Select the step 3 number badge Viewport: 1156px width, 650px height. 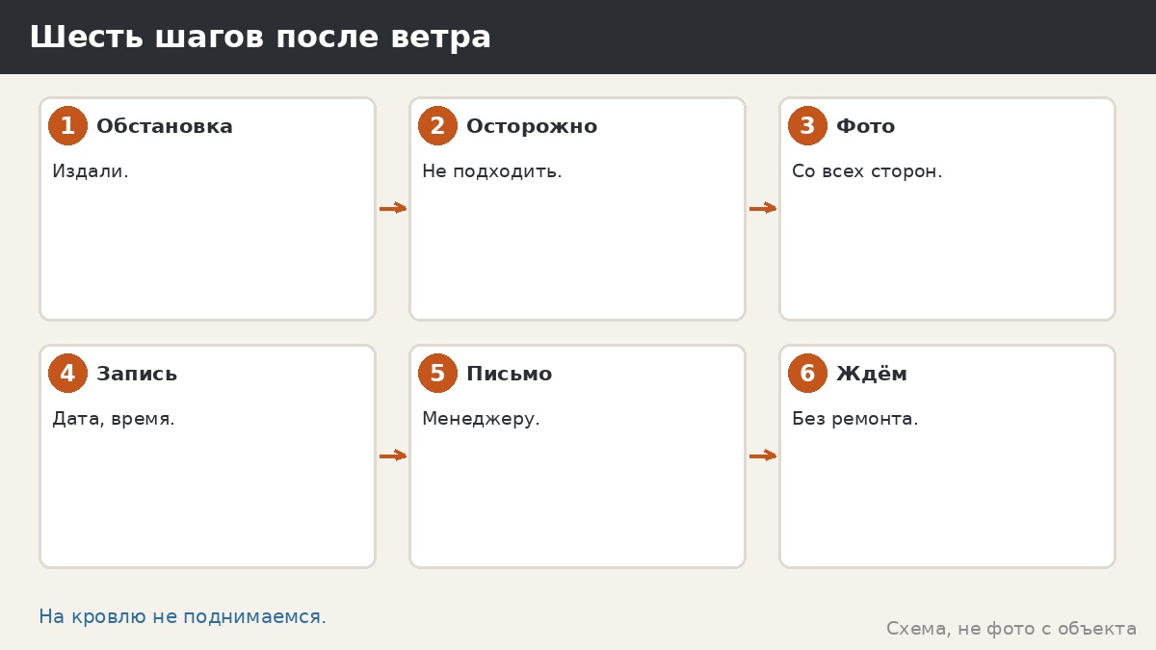tap(807, 126)
